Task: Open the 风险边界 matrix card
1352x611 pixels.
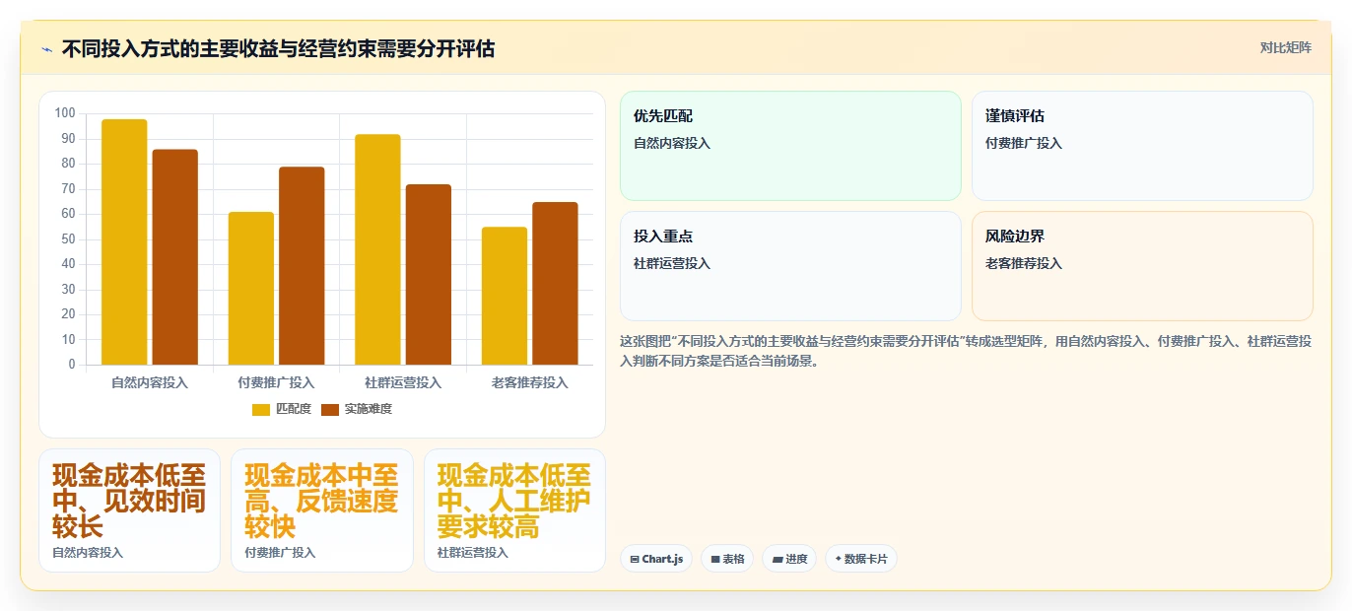Action: pos(1142,266)
